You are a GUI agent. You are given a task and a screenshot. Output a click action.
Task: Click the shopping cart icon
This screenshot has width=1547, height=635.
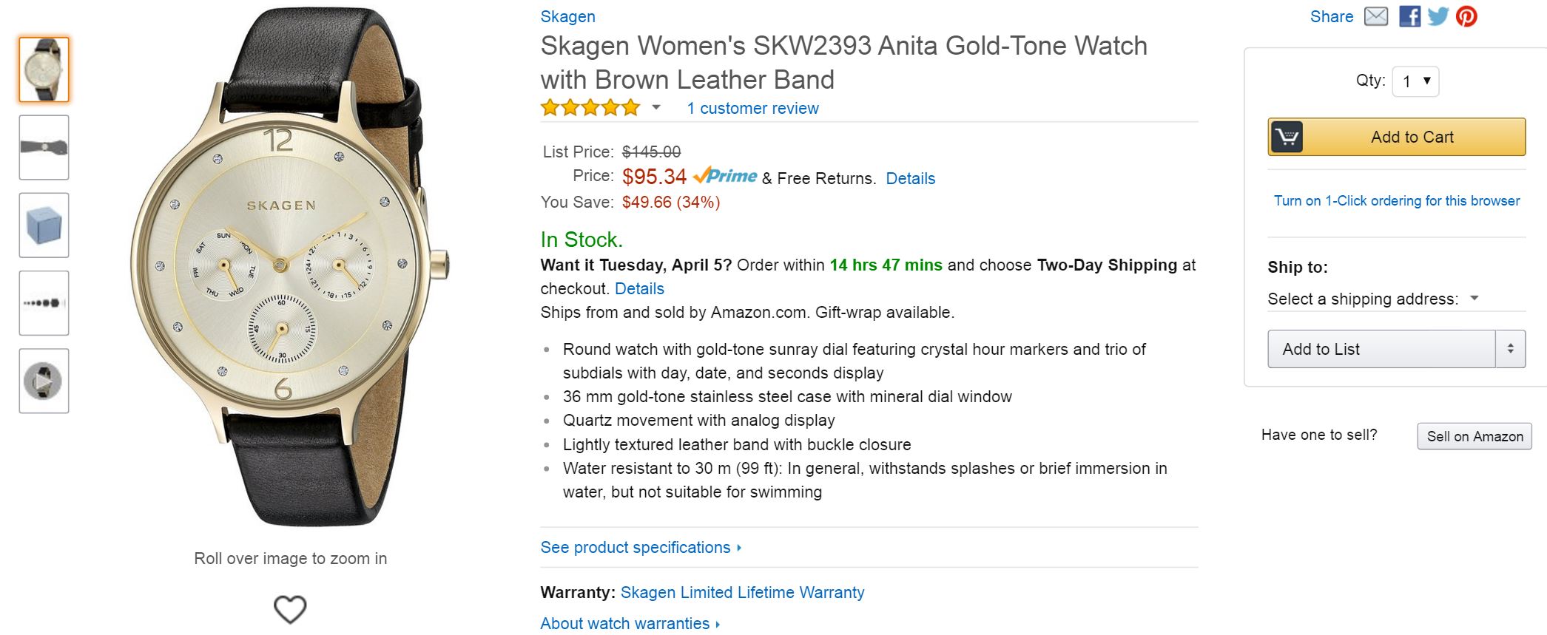1287,137
